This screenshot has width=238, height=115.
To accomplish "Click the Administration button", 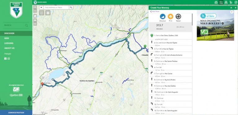I will [16, 113].
